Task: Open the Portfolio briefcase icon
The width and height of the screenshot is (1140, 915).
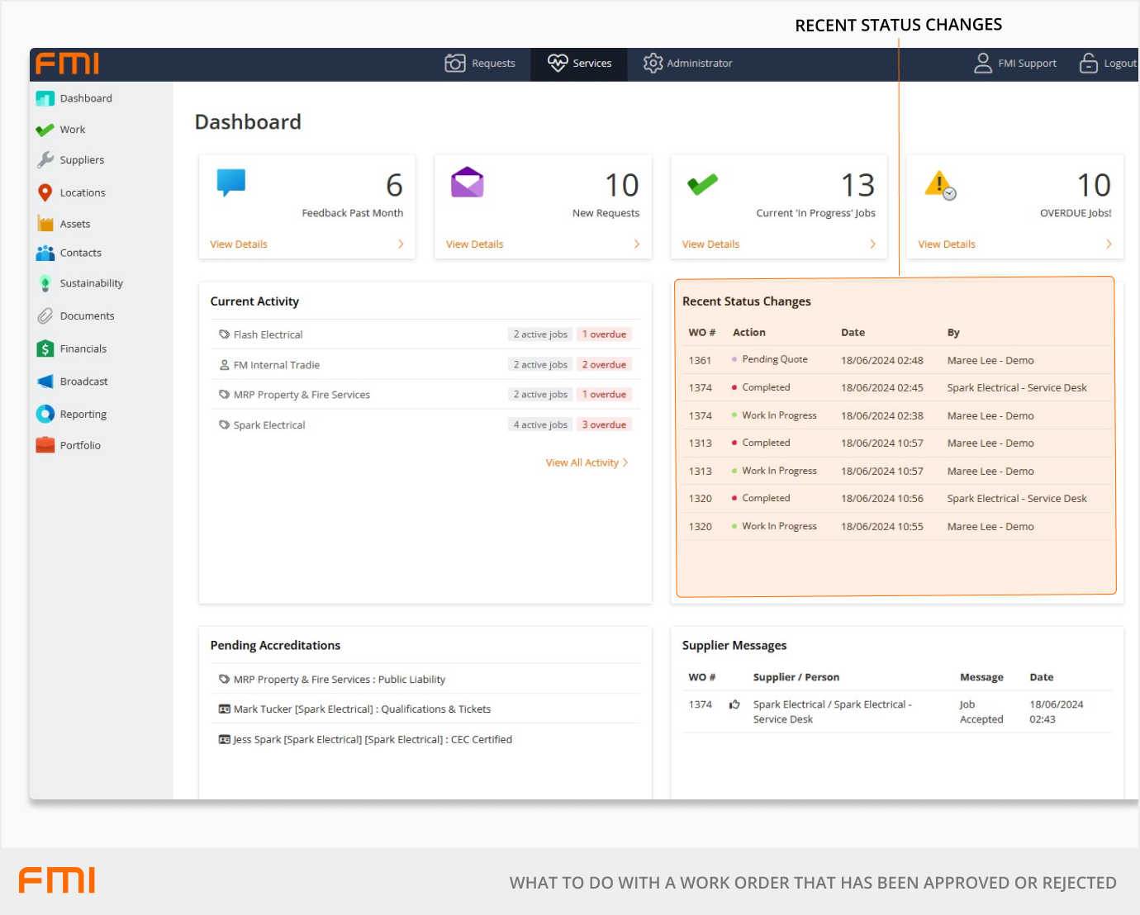Action: click(x=45, y=445)
